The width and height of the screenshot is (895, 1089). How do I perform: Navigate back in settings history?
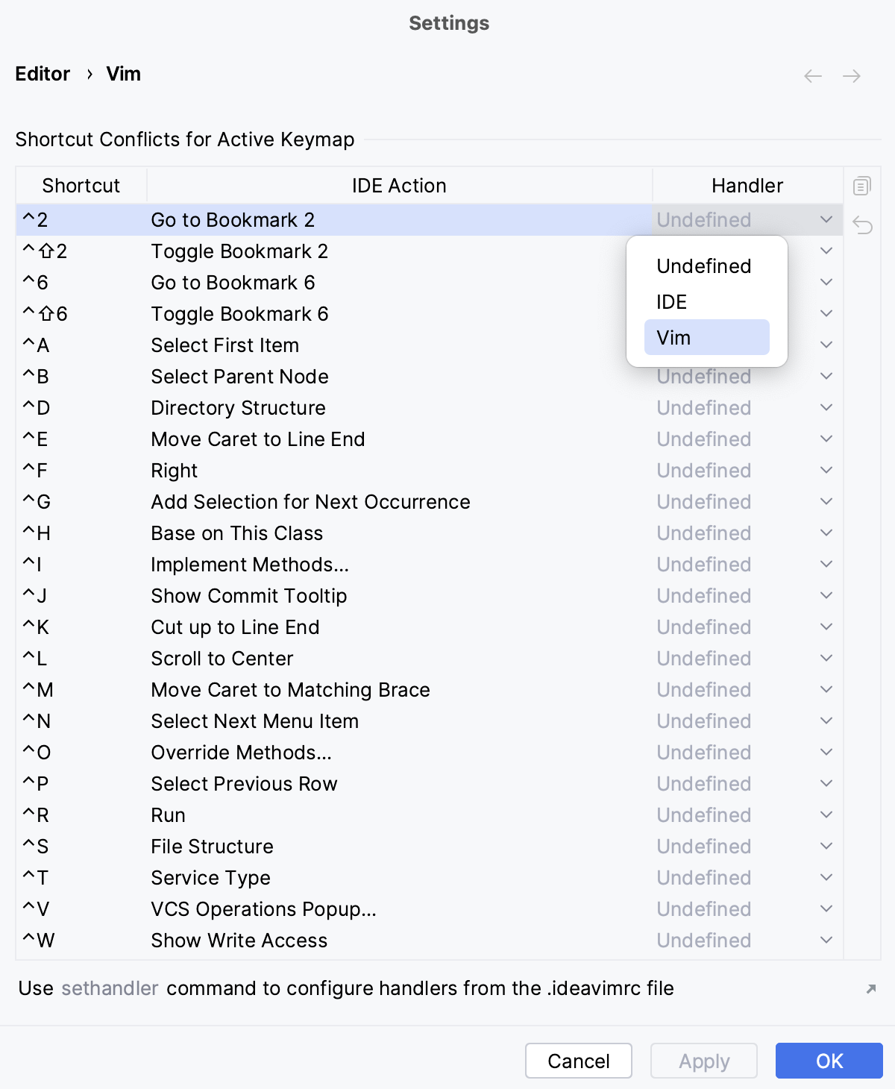[x=812, y=75]
